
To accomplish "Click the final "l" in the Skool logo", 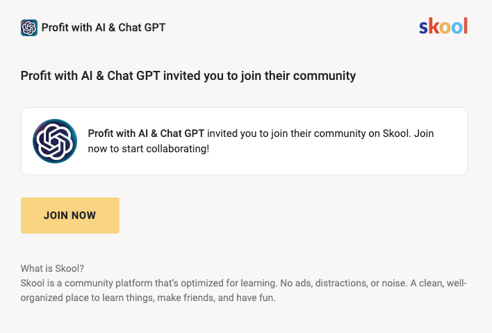I will pyautogui.click(x=465, y=26).
